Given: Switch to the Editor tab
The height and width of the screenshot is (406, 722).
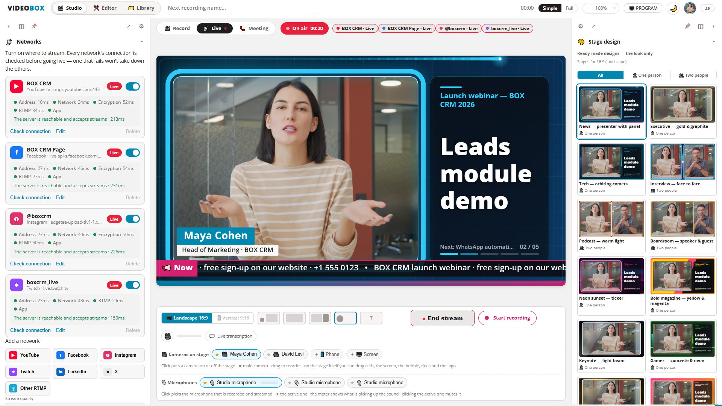Looking at the screenshot, I should (x=105, y=8).
